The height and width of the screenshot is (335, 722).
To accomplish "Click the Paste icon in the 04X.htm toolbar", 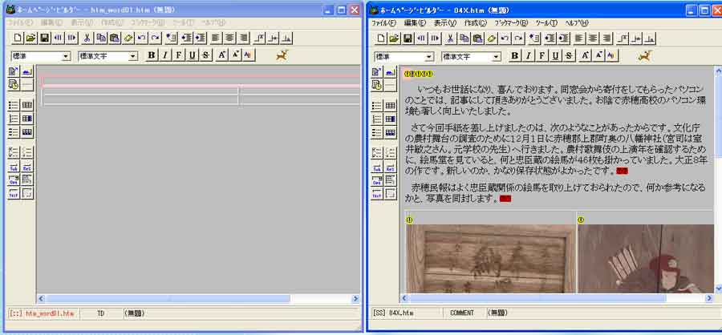I will tap(478, 38).
